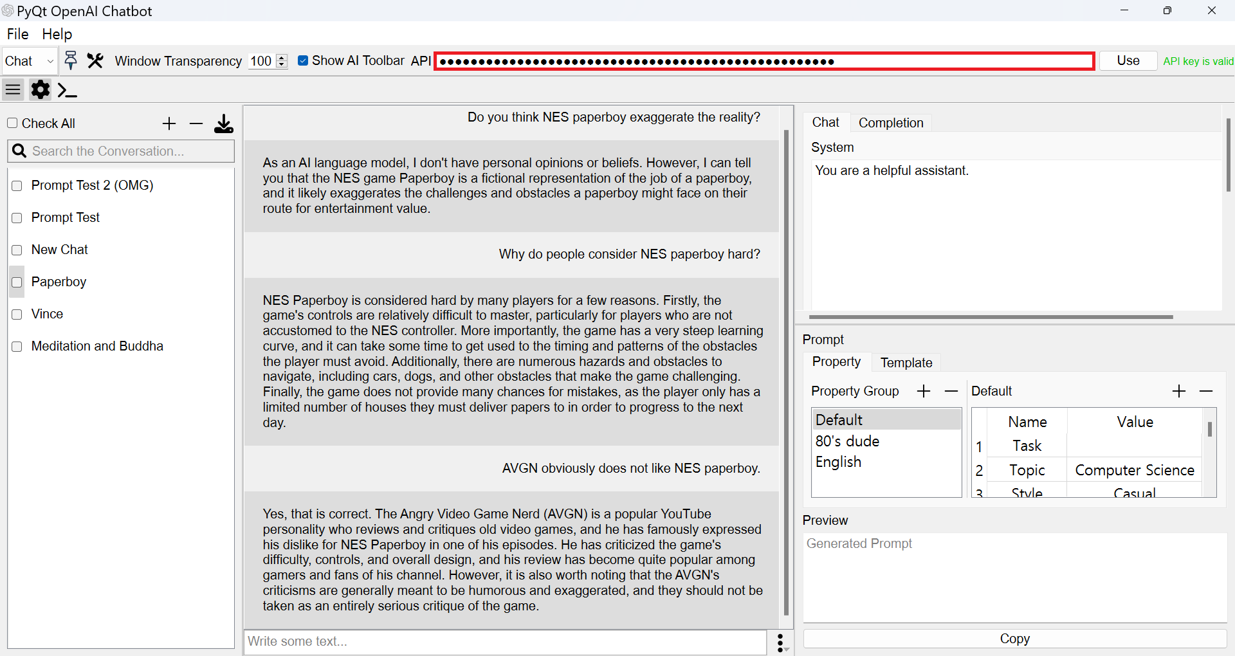Click the pin window on top icon
This screenshot has width=1235, height=656.
click(x=71, y=60)
